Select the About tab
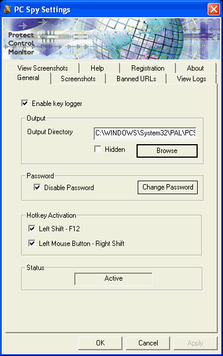Viewport: 223px width, 356px height. [195, 68]
